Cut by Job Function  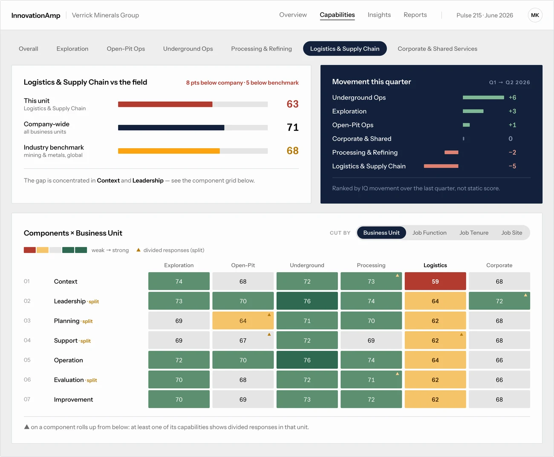(x=429, y=233)
